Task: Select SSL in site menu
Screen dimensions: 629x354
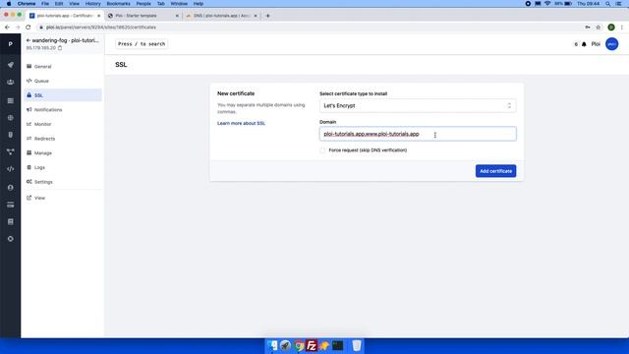Action: point(63,95)
